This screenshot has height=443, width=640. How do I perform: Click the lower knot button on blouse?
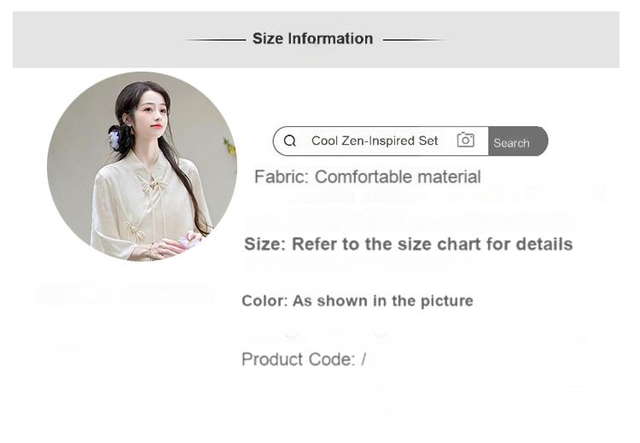(x=135, y=230)
